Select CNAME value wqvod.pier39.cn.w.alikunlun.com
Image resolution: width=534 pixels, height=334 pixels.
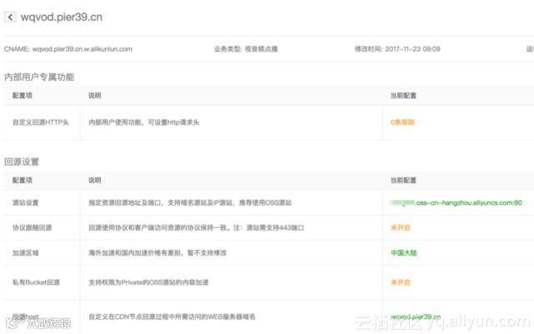pyautogui.click(x=82, y=49)
